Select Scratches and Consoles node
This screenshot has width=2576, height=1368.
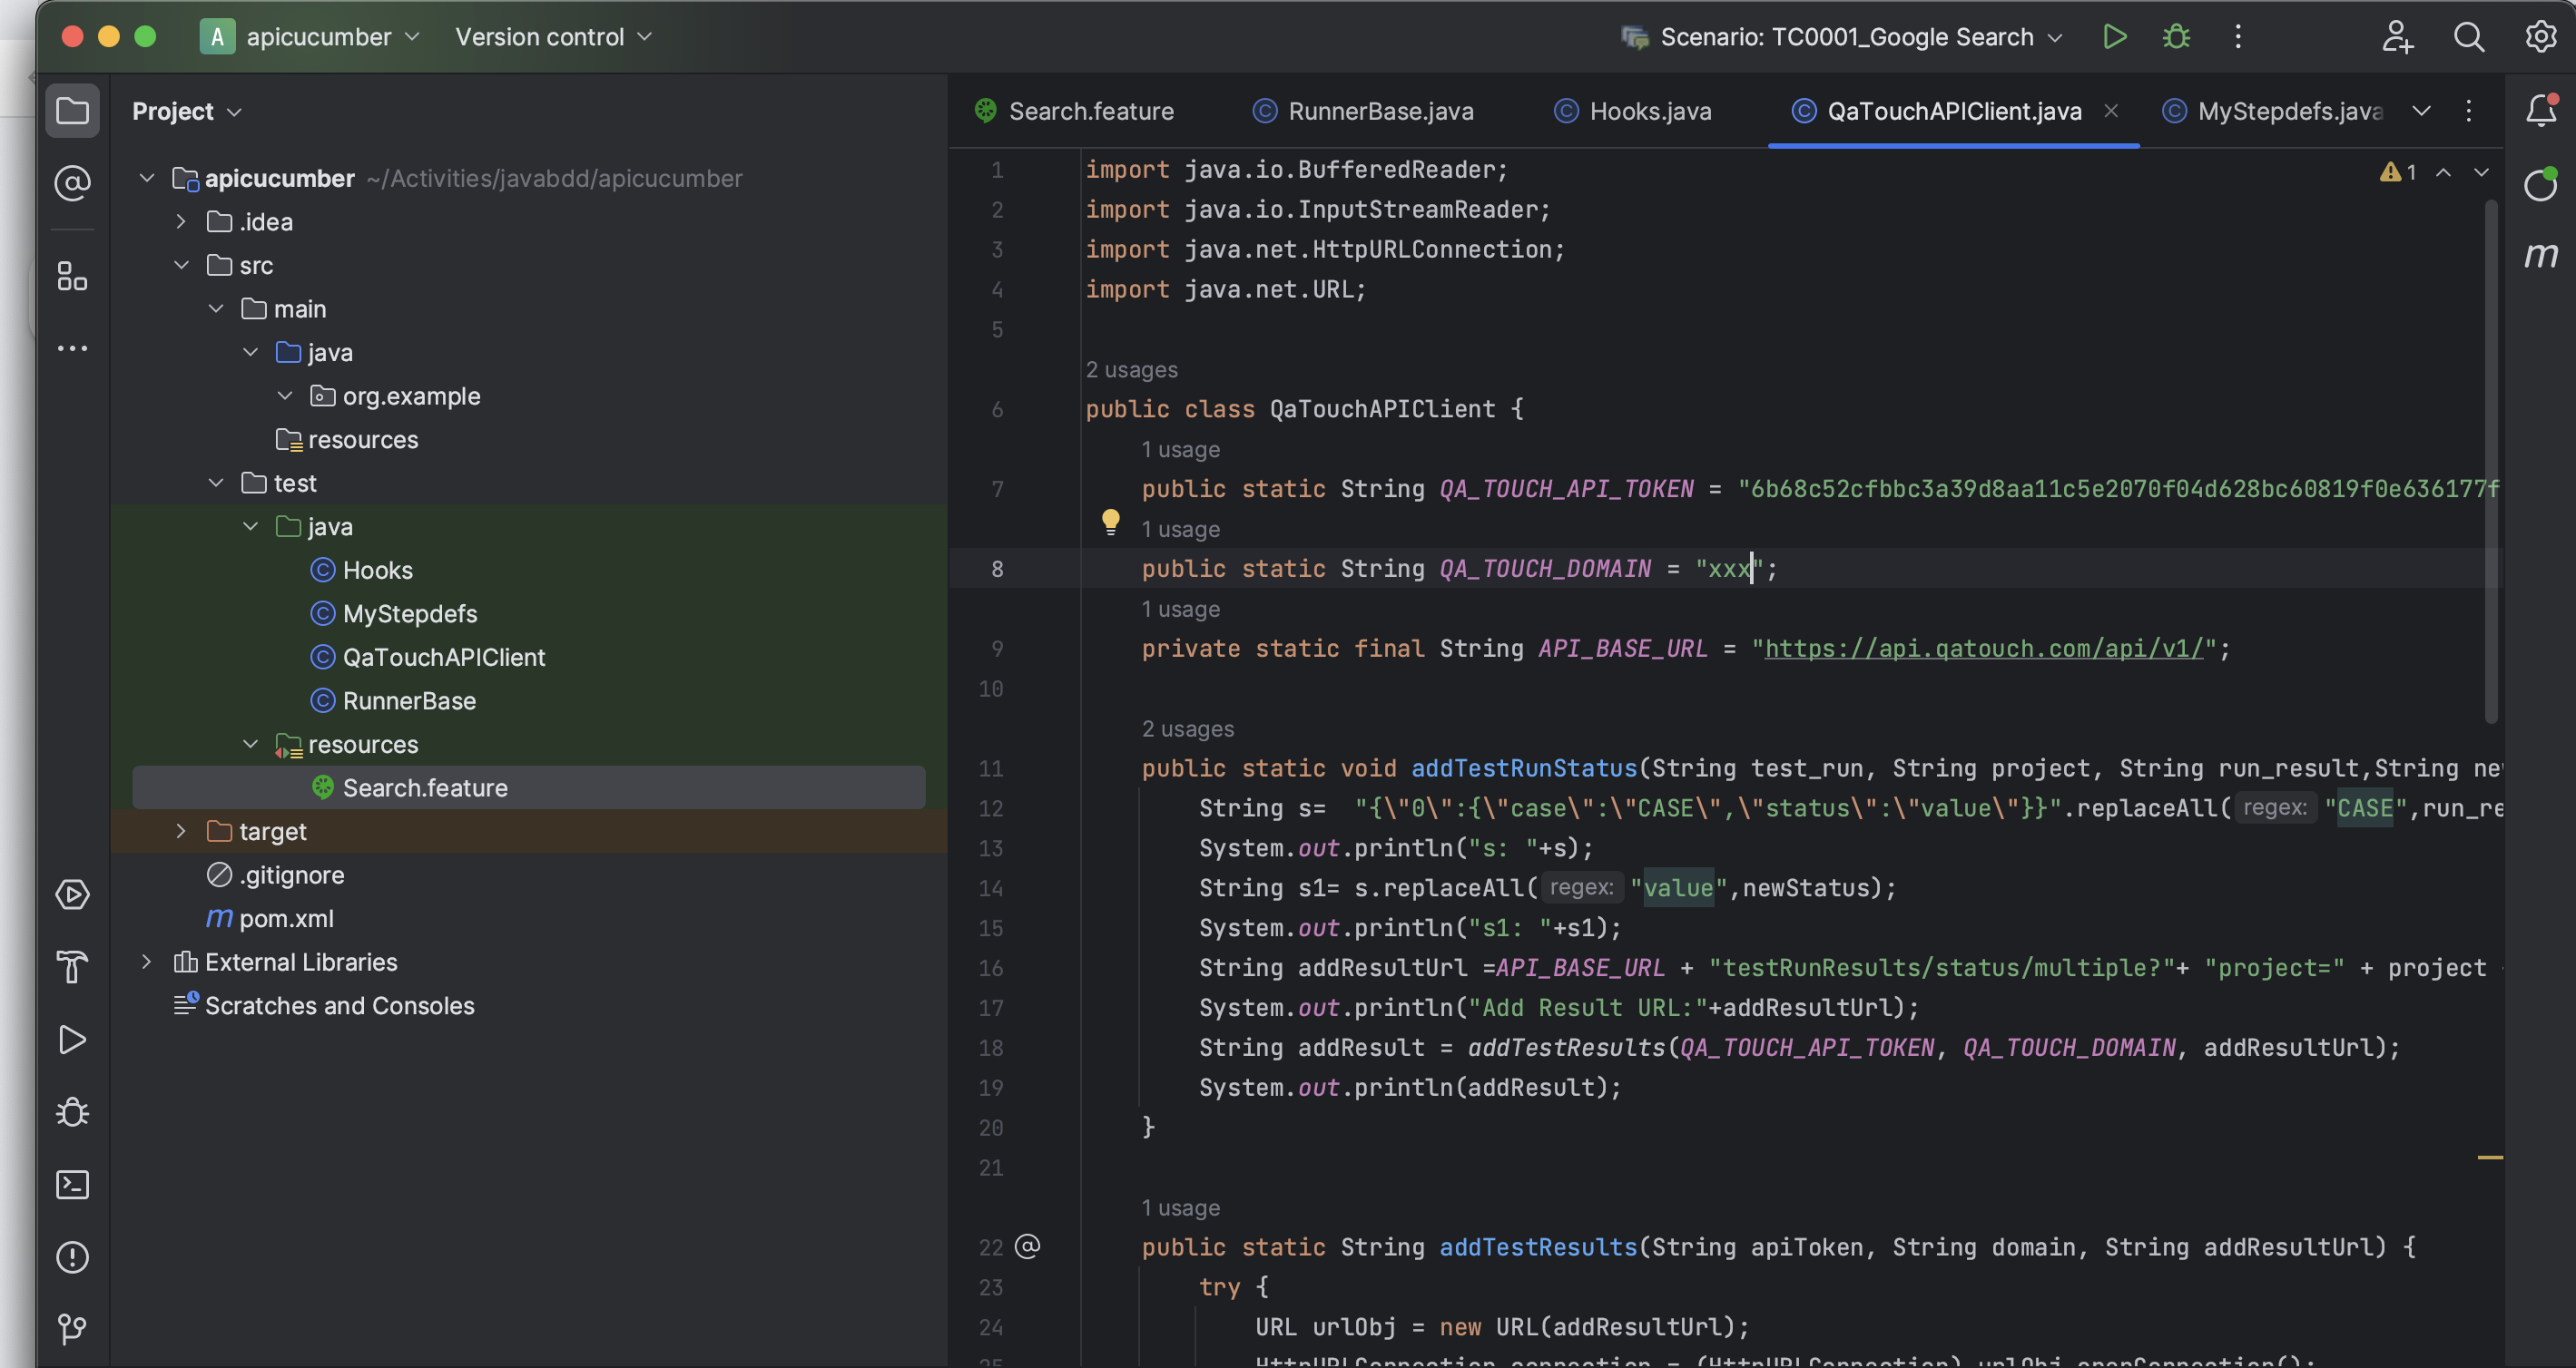pyautogui.click(x=324, y=1005)
